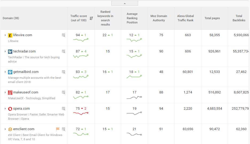This screenshot has height=144, width=250.
Task: Expand the techradar.com row
Action: coord(5,51)
